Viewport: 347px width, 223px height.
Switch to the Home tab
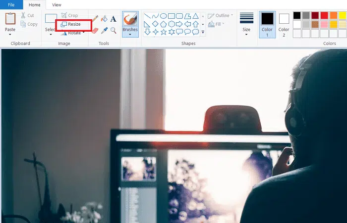[x=35, y=5]
